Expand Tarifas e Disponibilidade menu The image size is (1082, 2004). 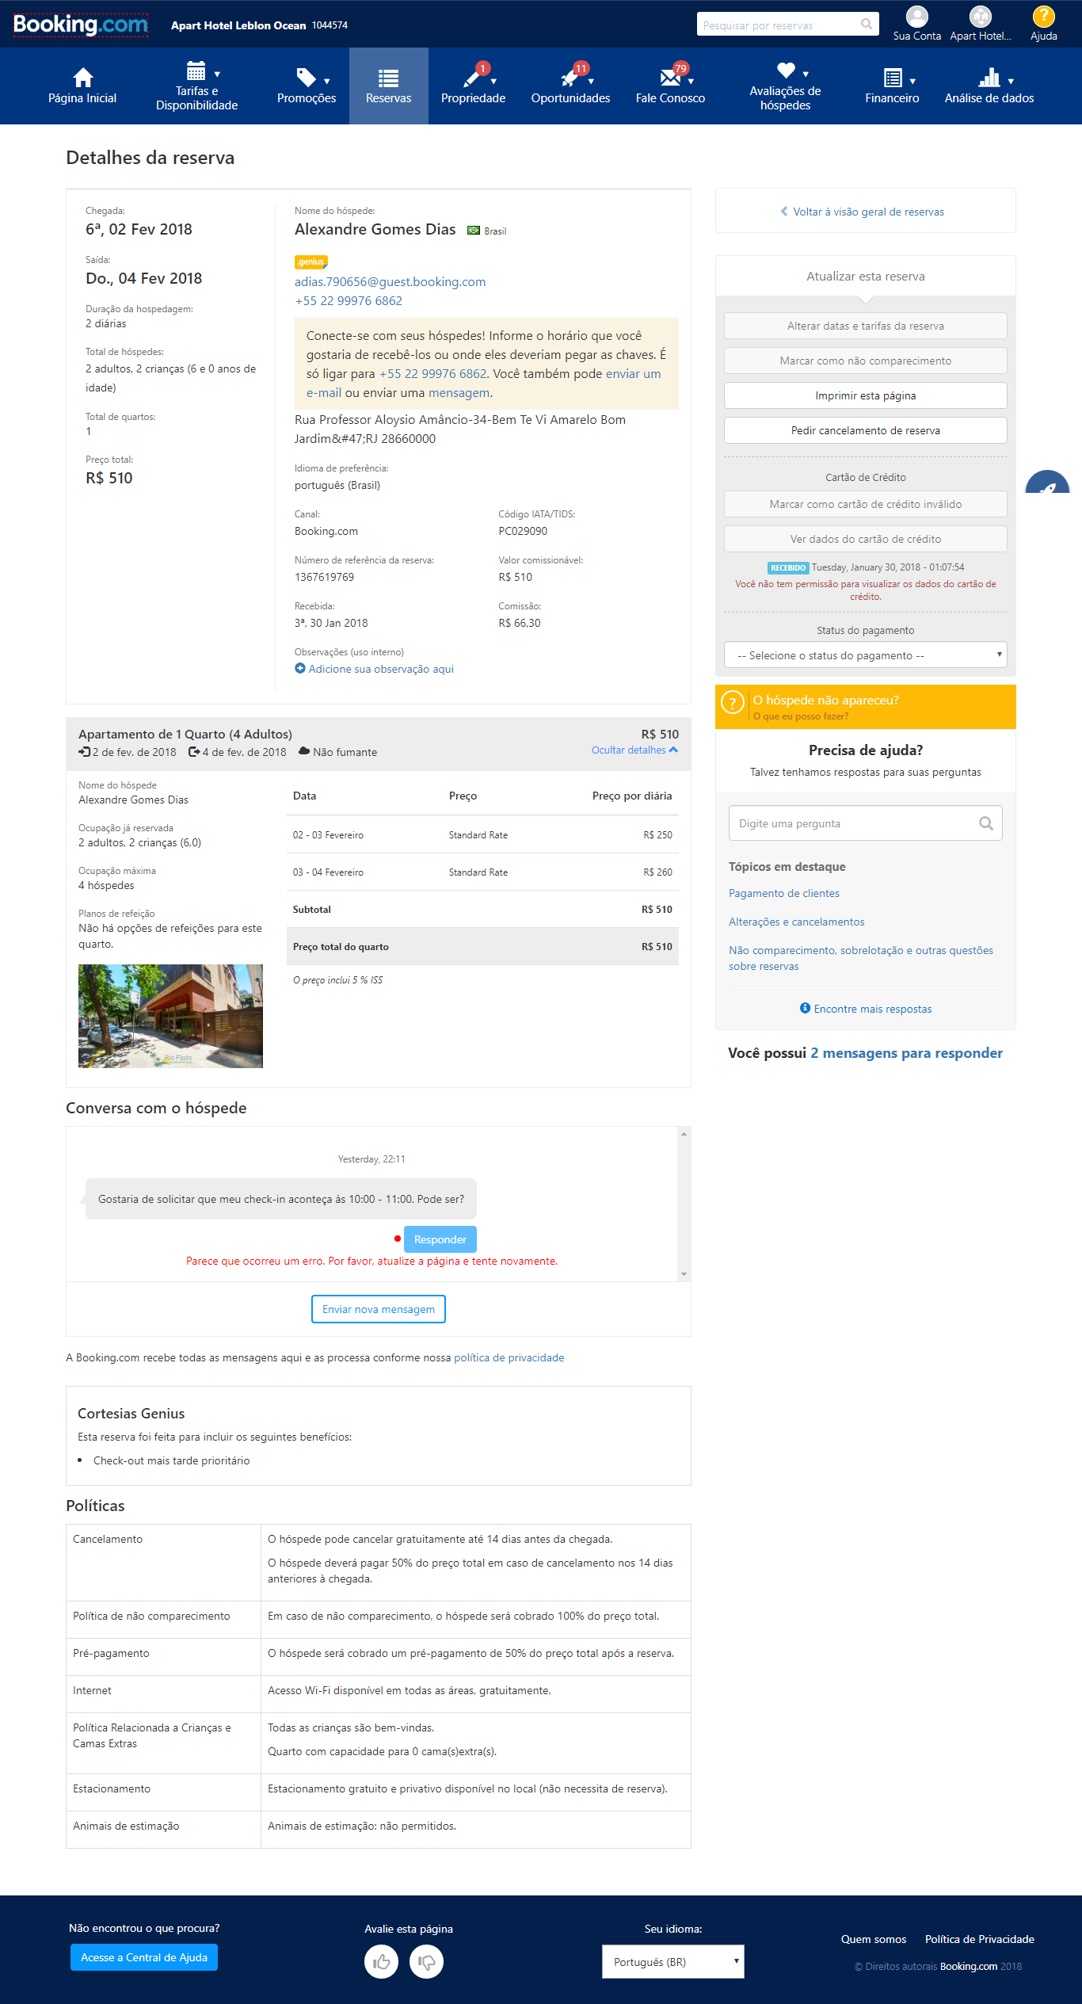(x=197, y=86)
